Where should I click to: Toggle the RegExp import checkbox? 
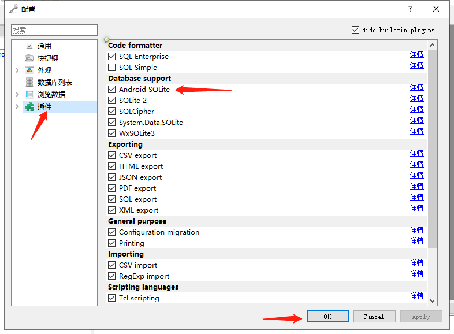(111, 276)
